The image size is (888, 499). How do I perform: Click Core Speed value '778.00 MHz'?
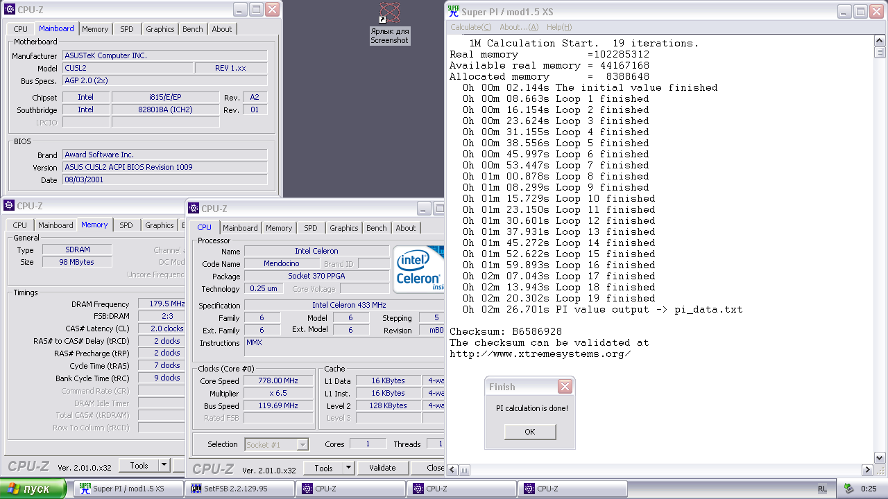point(278,380)
